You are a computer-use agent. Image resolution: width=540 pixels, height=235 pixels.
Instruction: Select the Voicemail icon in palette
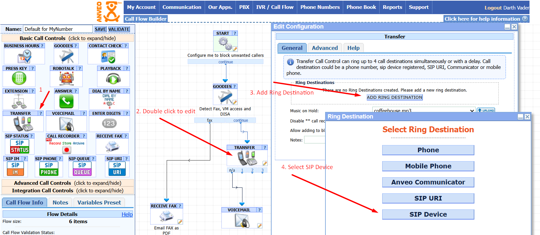(x=66, y=124)
